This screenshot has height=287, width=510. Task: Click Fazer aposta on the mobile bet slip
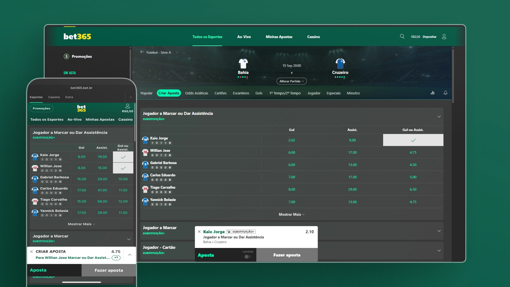coord(109,270)
